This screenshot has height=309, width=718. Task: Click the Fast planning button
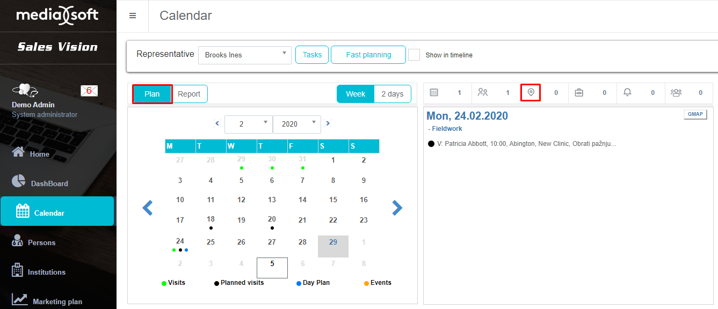pos(368,55)
